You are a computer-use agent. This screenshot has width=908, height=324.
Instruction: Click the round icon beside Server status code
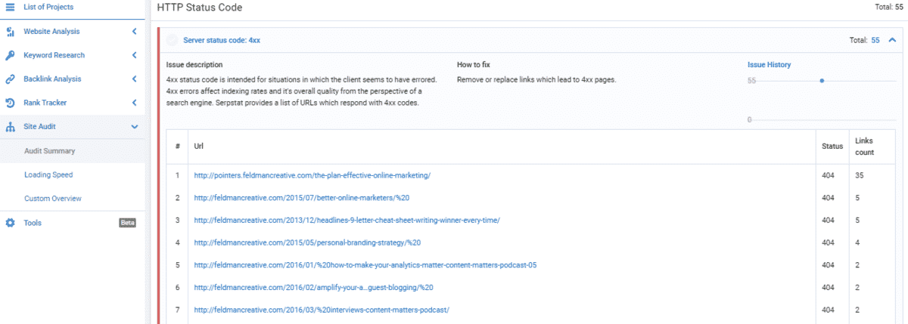click(x=173, y=40)
